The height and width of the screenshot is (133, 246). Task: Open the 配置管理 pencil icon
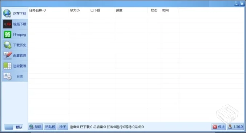(x=8, y=55)
